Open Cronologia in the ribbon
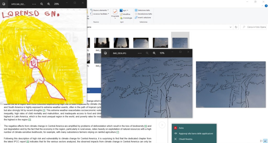Viewport: 268px width, 143px height. click(x=127, y=18)
